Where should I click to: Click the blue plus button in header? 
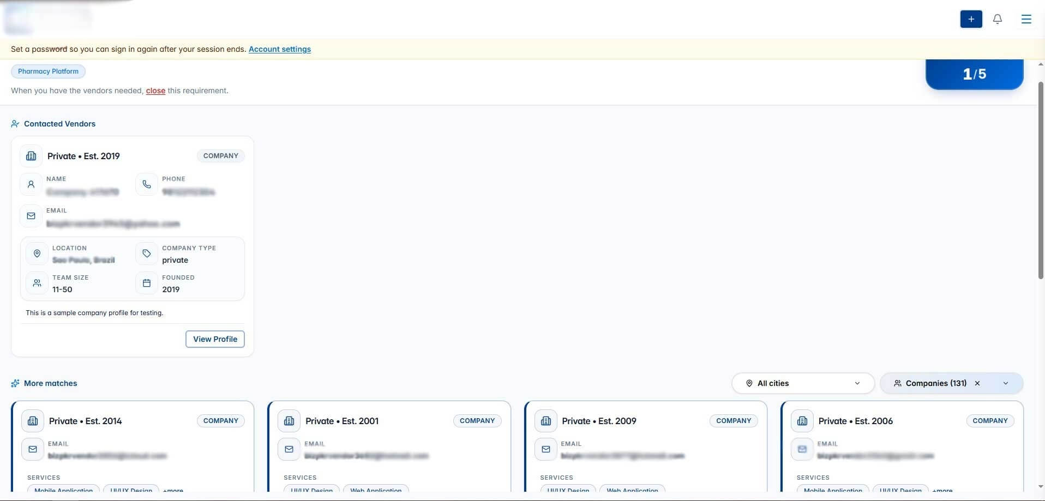click(x=971, y=19)
